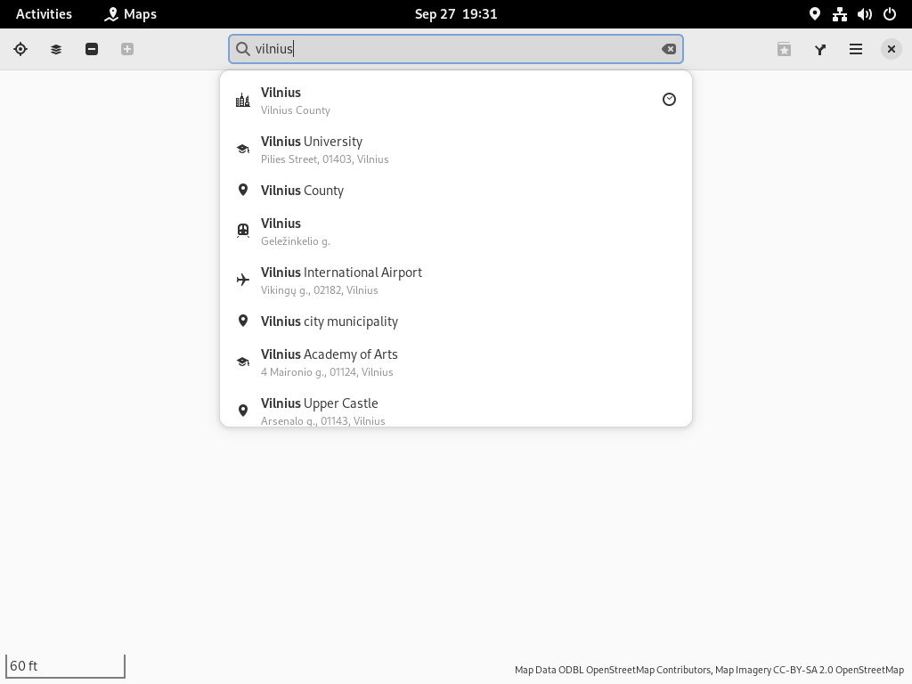Screen dimensions: 912x684
Task: Choose Vilnius County result
Action: pos(456,191)
